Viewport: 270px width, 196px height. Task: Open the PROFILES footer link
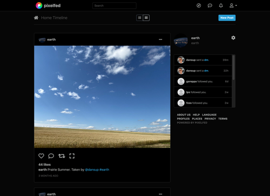pos(183,119)
